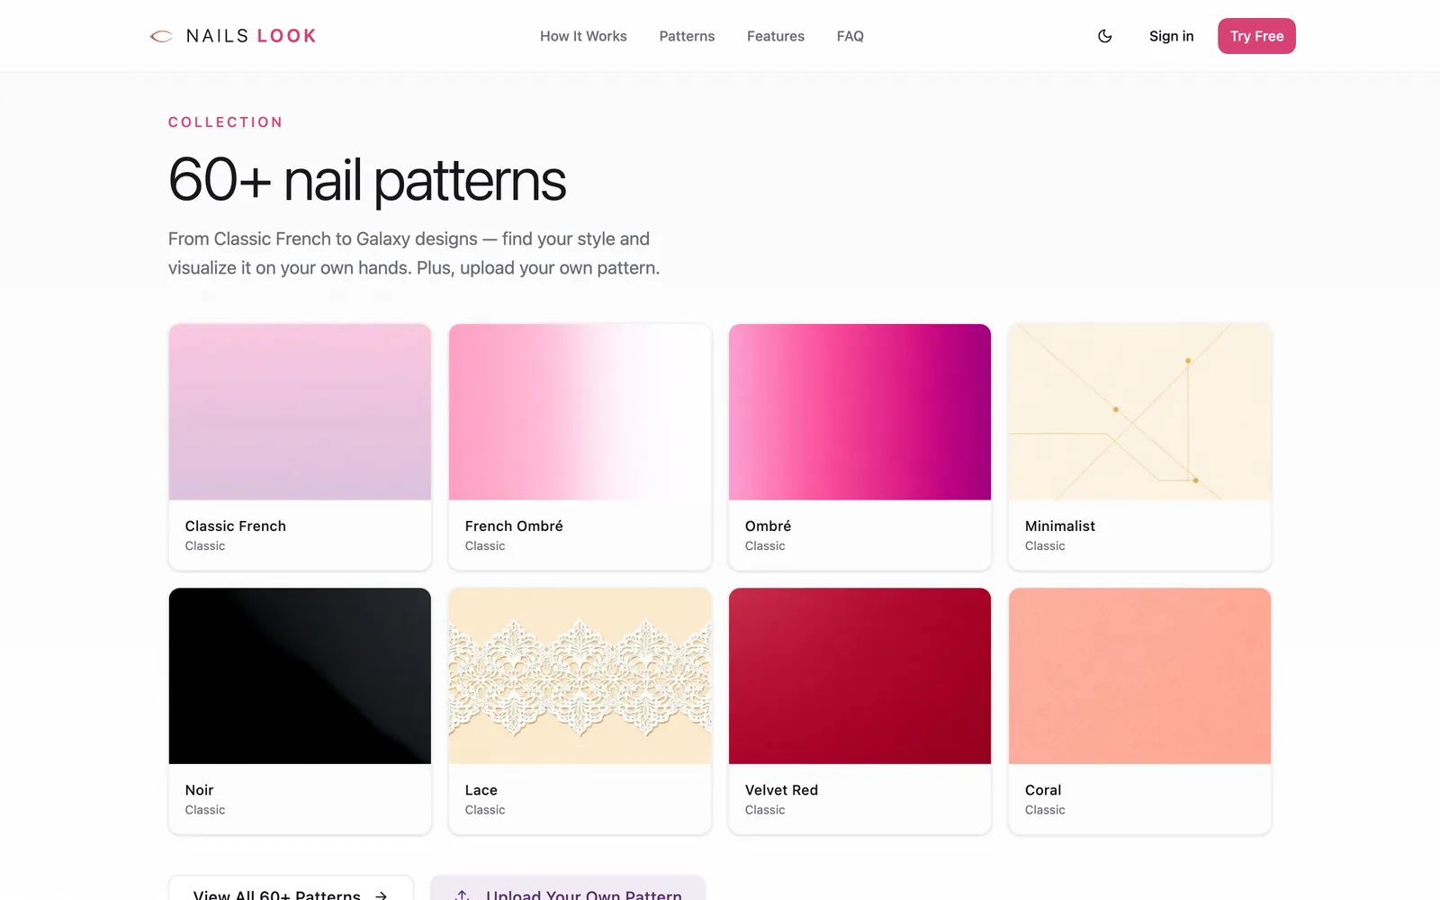This screenshot has height=900, width=1440.
Task: Click the "COLLECTION" section label
Action: click(x=226, y=122)
